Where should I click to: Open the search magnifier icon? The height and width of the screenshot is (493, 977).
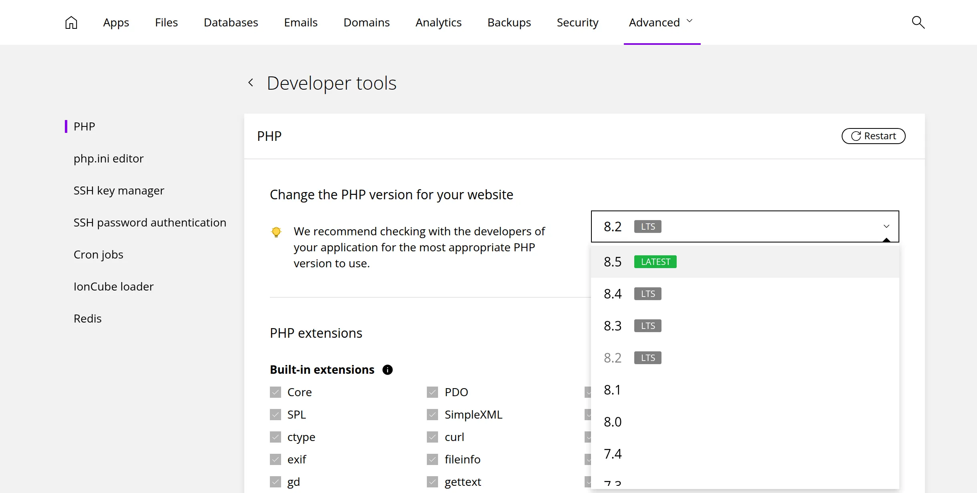click(x=918, y=22)
